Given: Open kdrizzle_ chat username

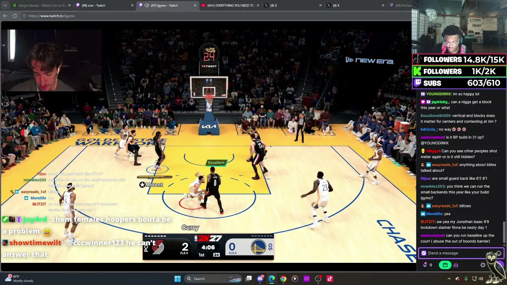Looking at the screenshot, I should tap(429, 129).
